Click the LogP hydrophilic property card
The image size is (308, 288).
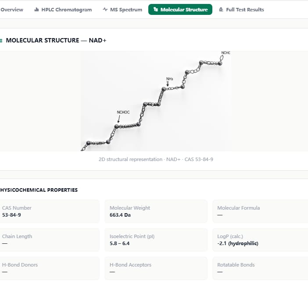click(260, 240)
